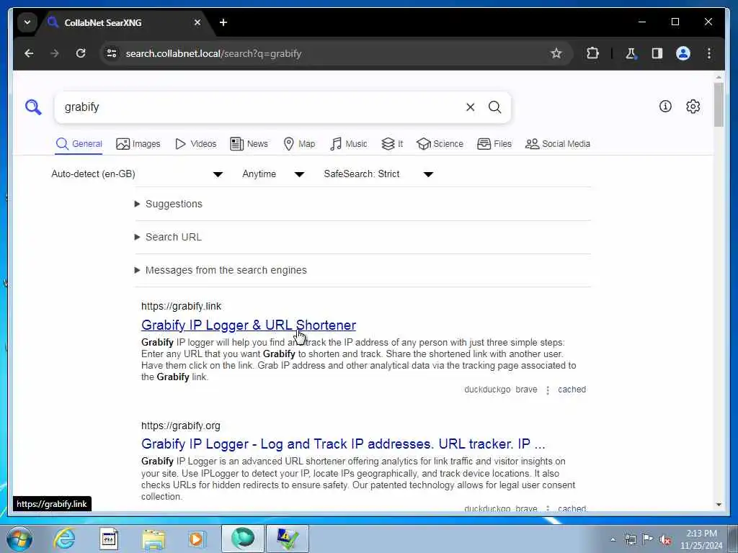Viewport: 738px width, 553px height.
Task: Click the taskbar clock 2:13 PM
Action: coord(701,534)
